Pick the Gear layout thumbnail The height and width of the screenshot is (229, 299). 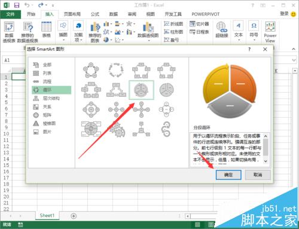pyautogui.click(x=117, y=130)
